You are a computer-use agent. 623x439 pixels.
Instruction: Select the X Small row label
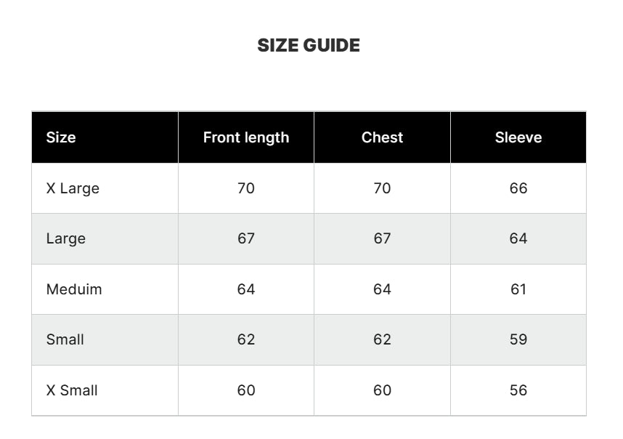[72, 390]
